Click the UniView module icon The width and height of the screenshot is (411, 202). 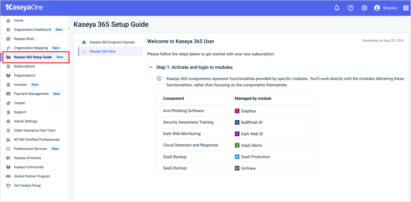tap(237, 168)
